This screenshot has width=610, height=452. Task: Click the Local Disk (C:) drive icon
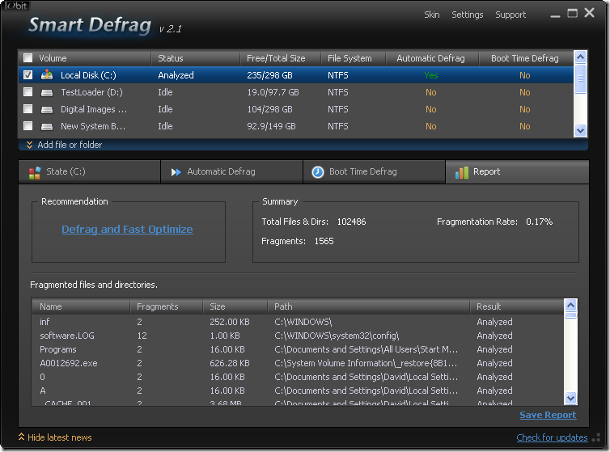47,75
